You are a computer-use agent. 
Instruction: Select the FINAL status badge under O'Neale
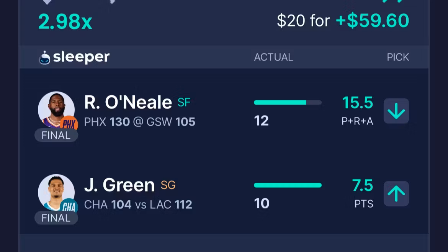click(56, 135)
